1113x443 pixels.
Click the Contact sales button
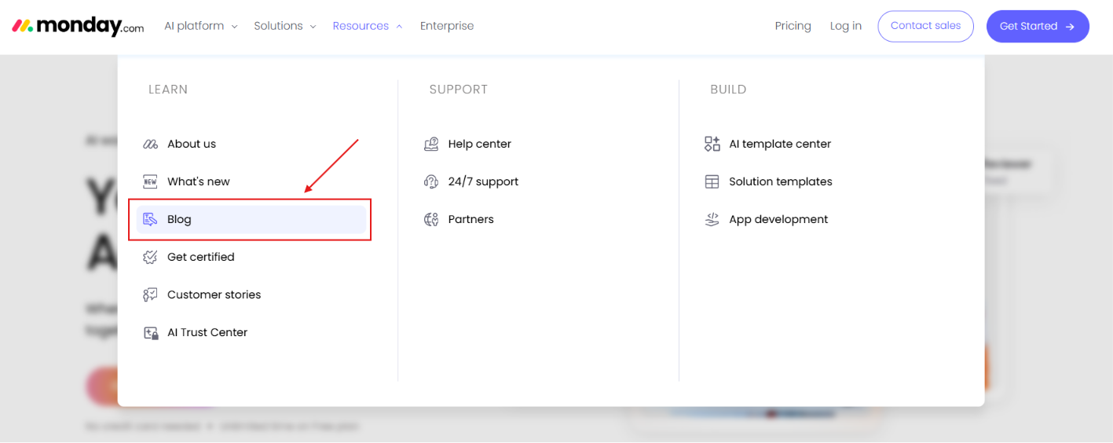tap(925, 26)
